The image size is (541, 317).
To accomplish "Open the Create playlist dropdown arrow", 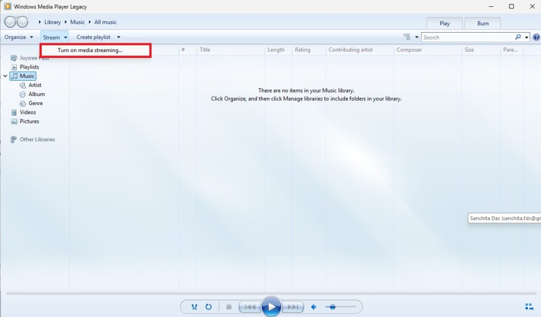I will (118, 37).
